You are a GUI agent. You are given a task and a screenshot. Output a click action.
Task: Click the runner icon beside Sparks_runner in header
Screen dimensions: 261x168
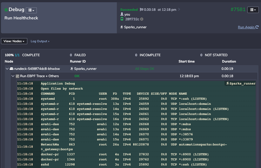click(122, 27)
